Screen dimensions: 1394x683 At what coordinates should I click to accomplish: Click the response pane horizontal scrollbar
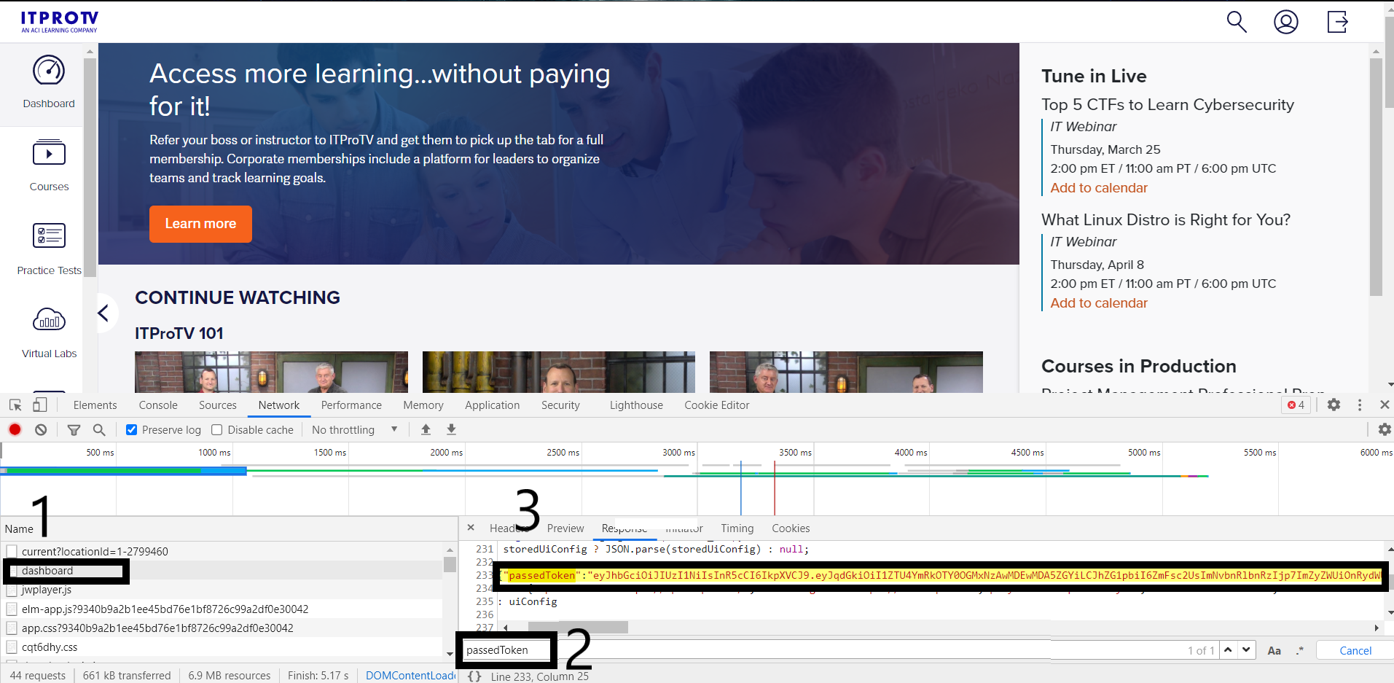(x=577, y=628)
